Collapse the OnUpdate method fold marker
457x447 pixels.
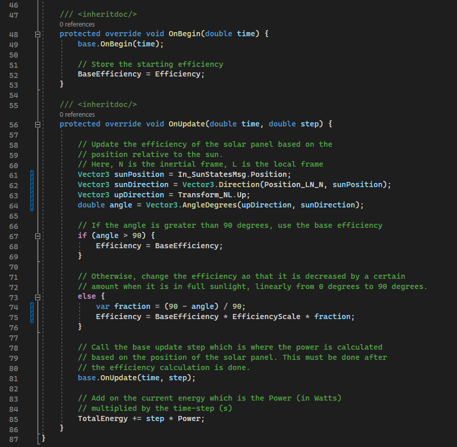[x=38, y=124]
